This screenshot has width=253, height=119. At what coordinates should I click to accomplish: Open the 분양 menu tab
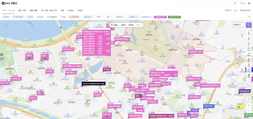(62, 10)
